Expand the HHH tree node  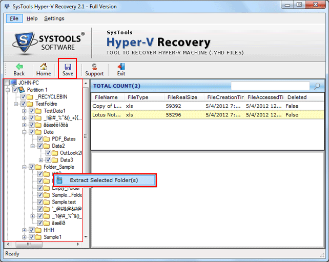(24, 230)
